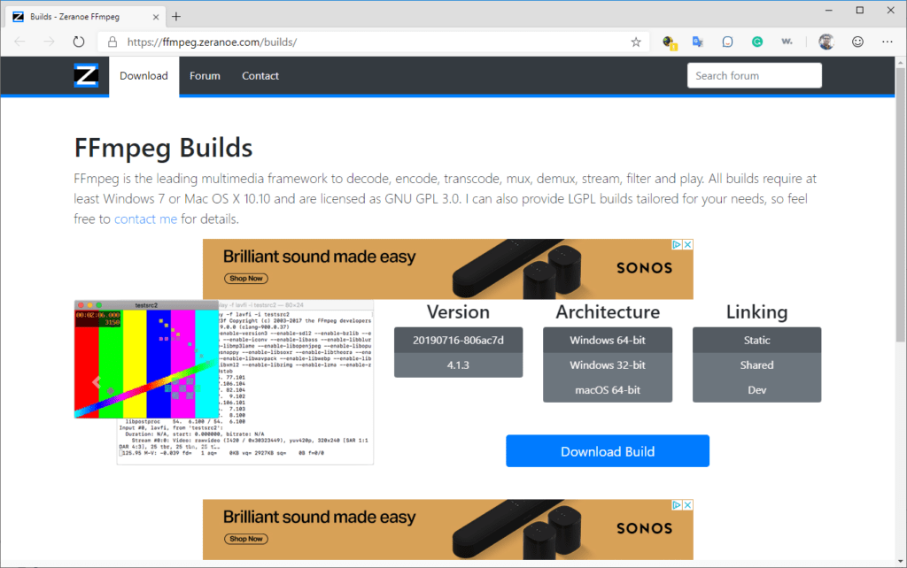The height and width of the screenshot is (568, 907).
Task: Open the browser settings and more menu
Action: (888, 42)
